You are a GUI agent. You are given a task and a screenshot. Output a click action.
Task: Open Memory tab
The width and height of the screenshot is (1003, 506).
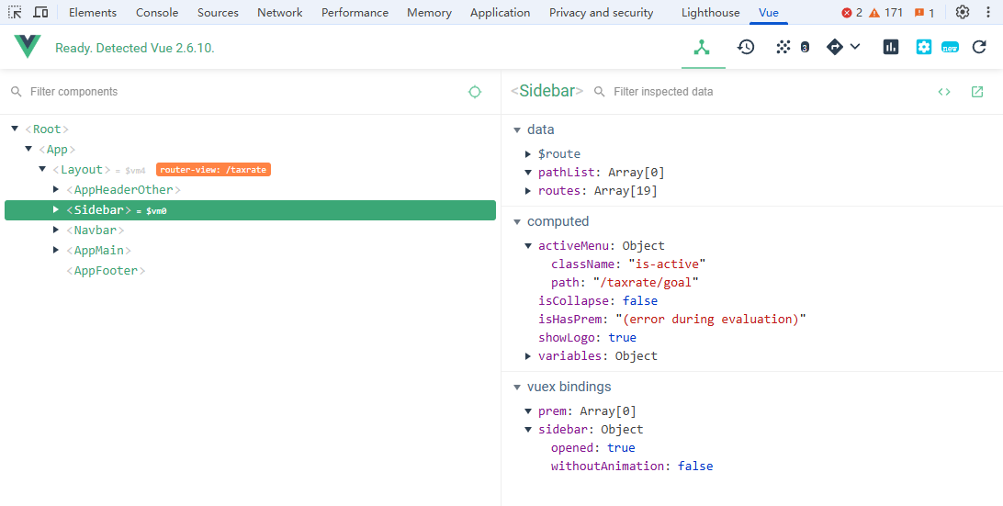pos(429,13)
